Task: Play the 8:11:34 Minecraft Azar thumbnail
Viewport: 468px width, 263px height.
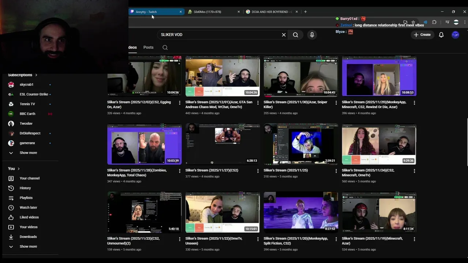Action: point(379,213)
